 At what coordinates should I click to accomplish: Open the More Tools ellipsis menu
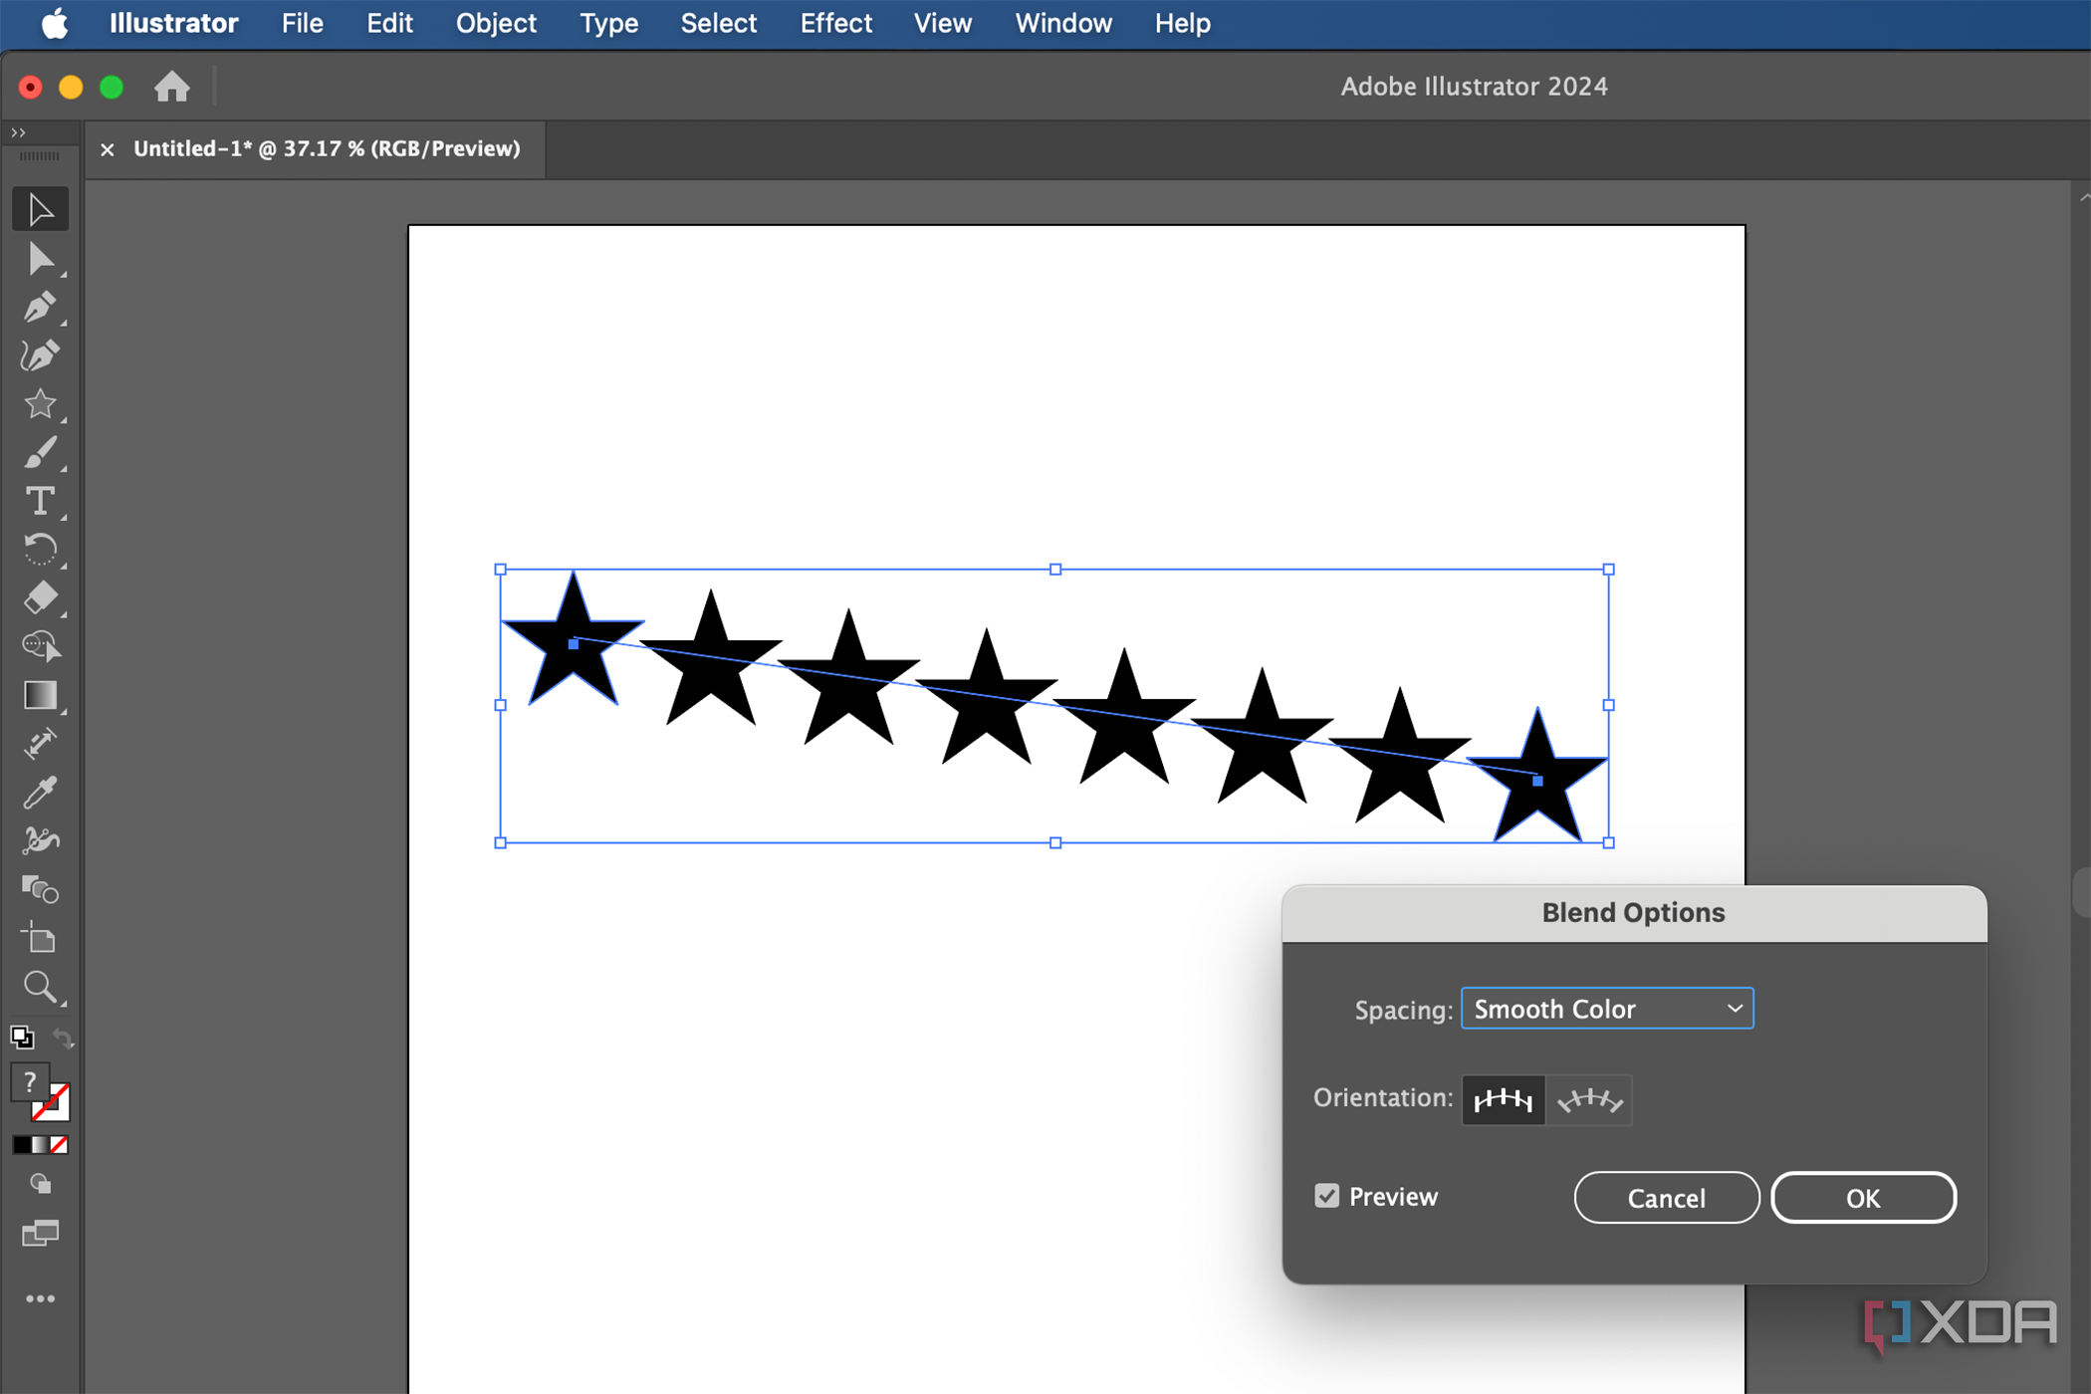point(40,1297)
